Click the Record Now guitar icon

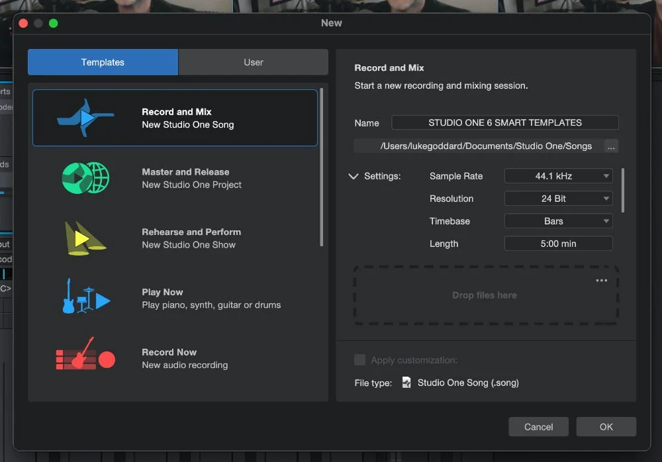click(x=85, y=353)
